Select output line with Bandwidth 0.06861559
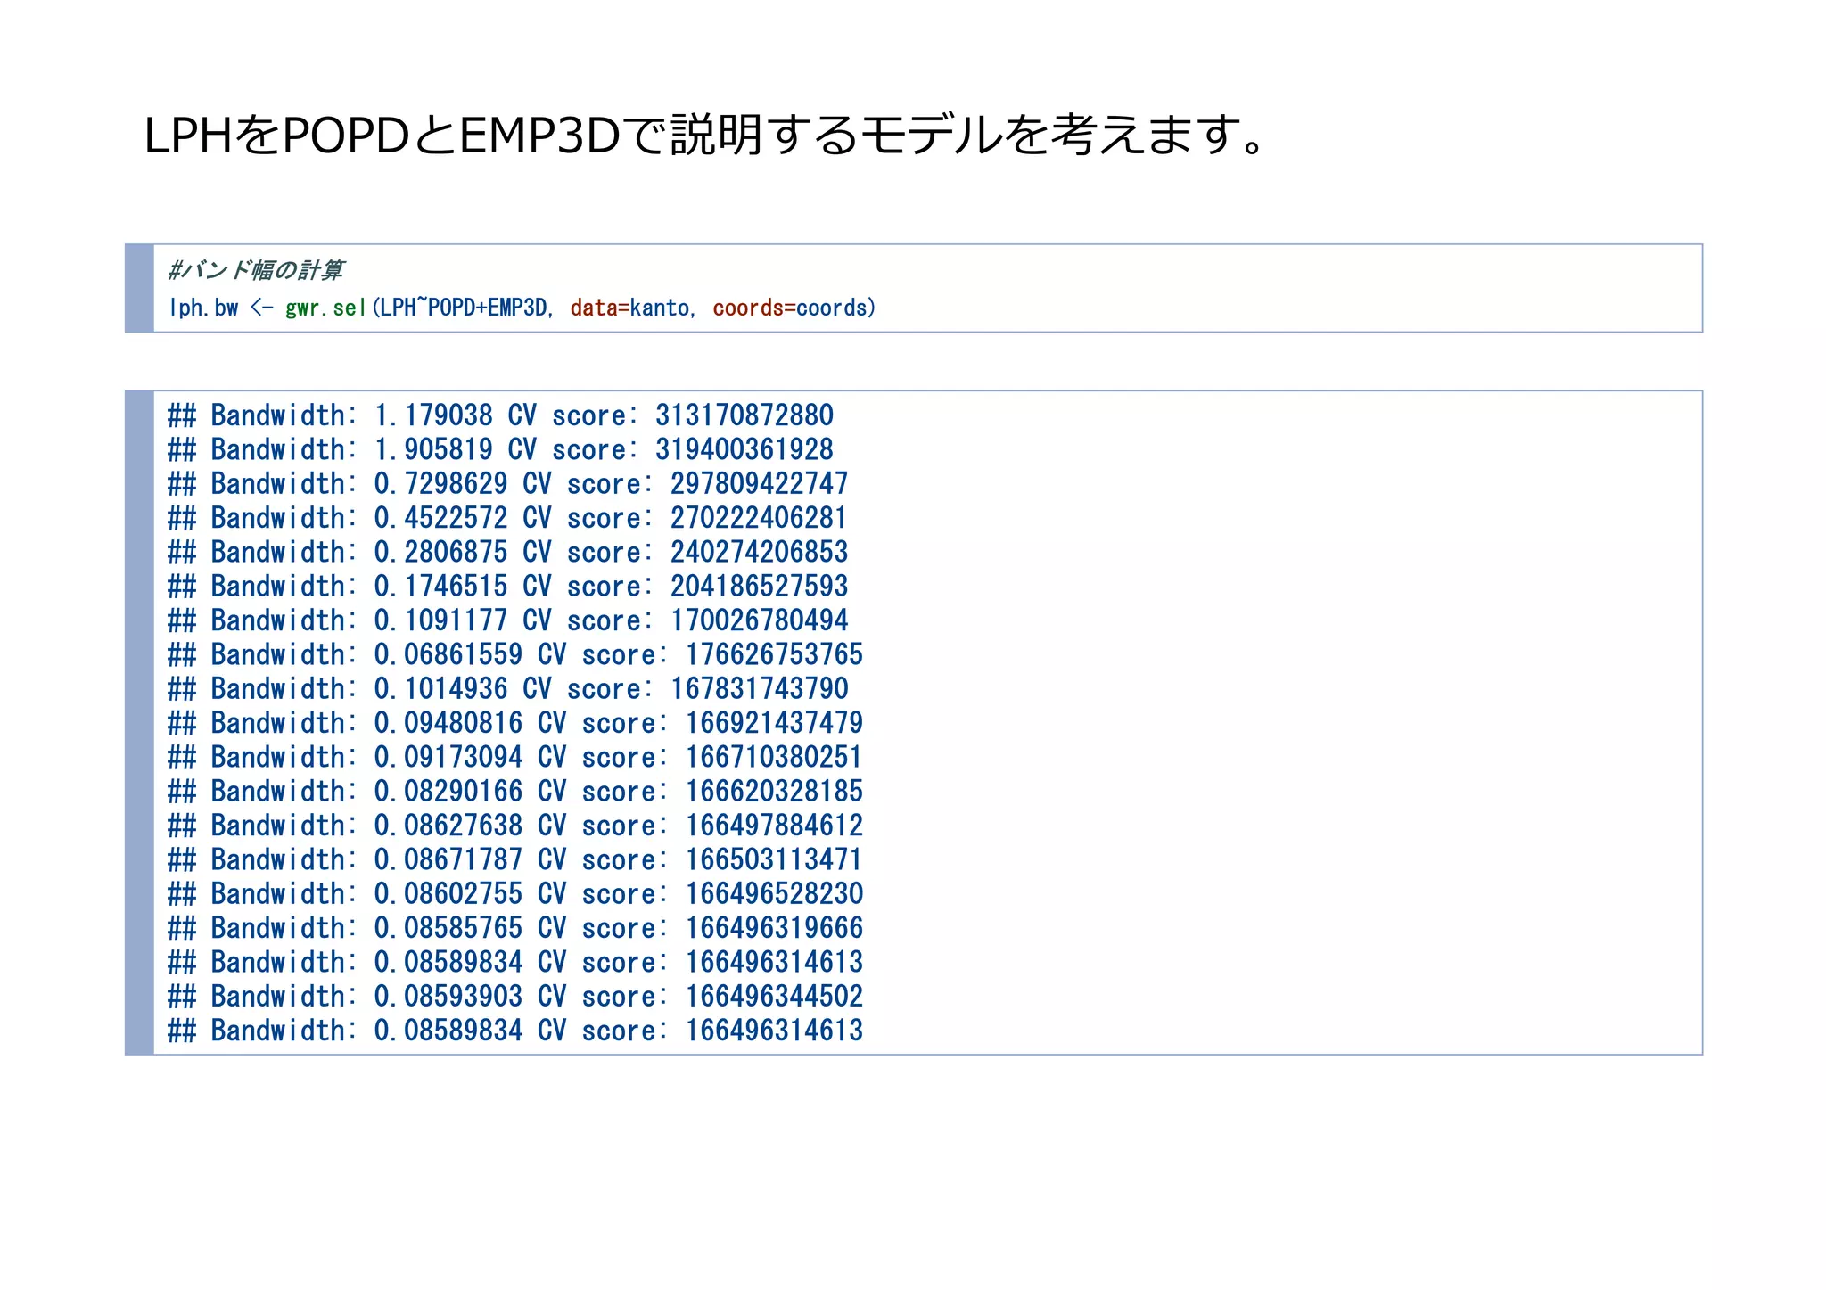Viewport: 1826px width, 1290px height. 515,654
